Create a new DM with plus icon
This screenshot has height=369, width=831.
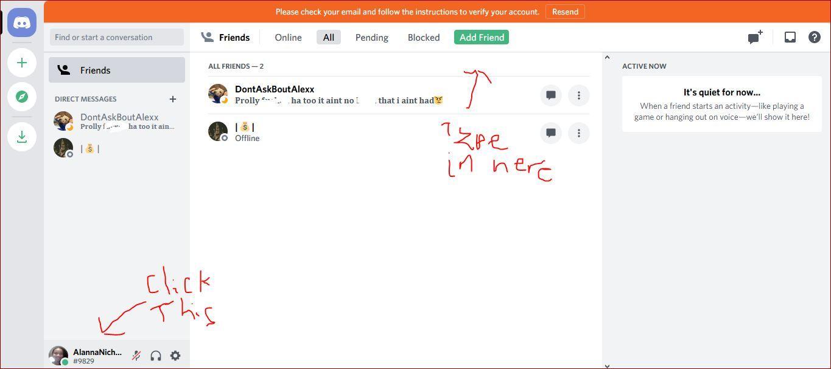[173, 99]
